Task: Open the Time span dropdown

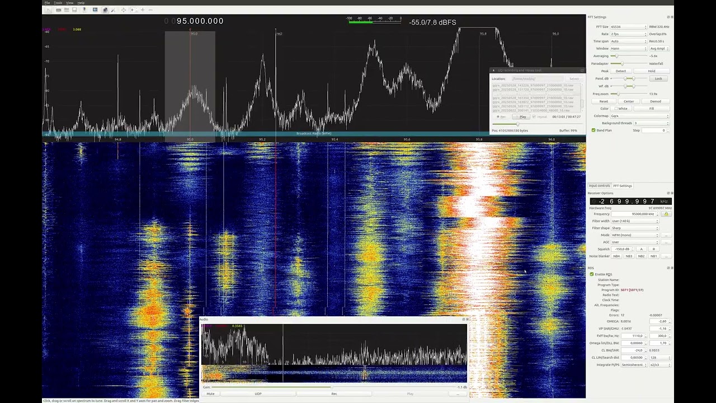Action: pos(629,41)
